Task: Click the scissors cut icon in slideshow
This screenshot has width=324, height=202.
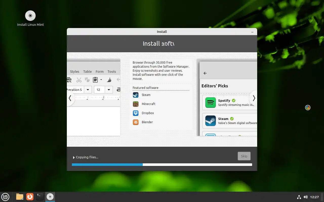Action: 79,80
